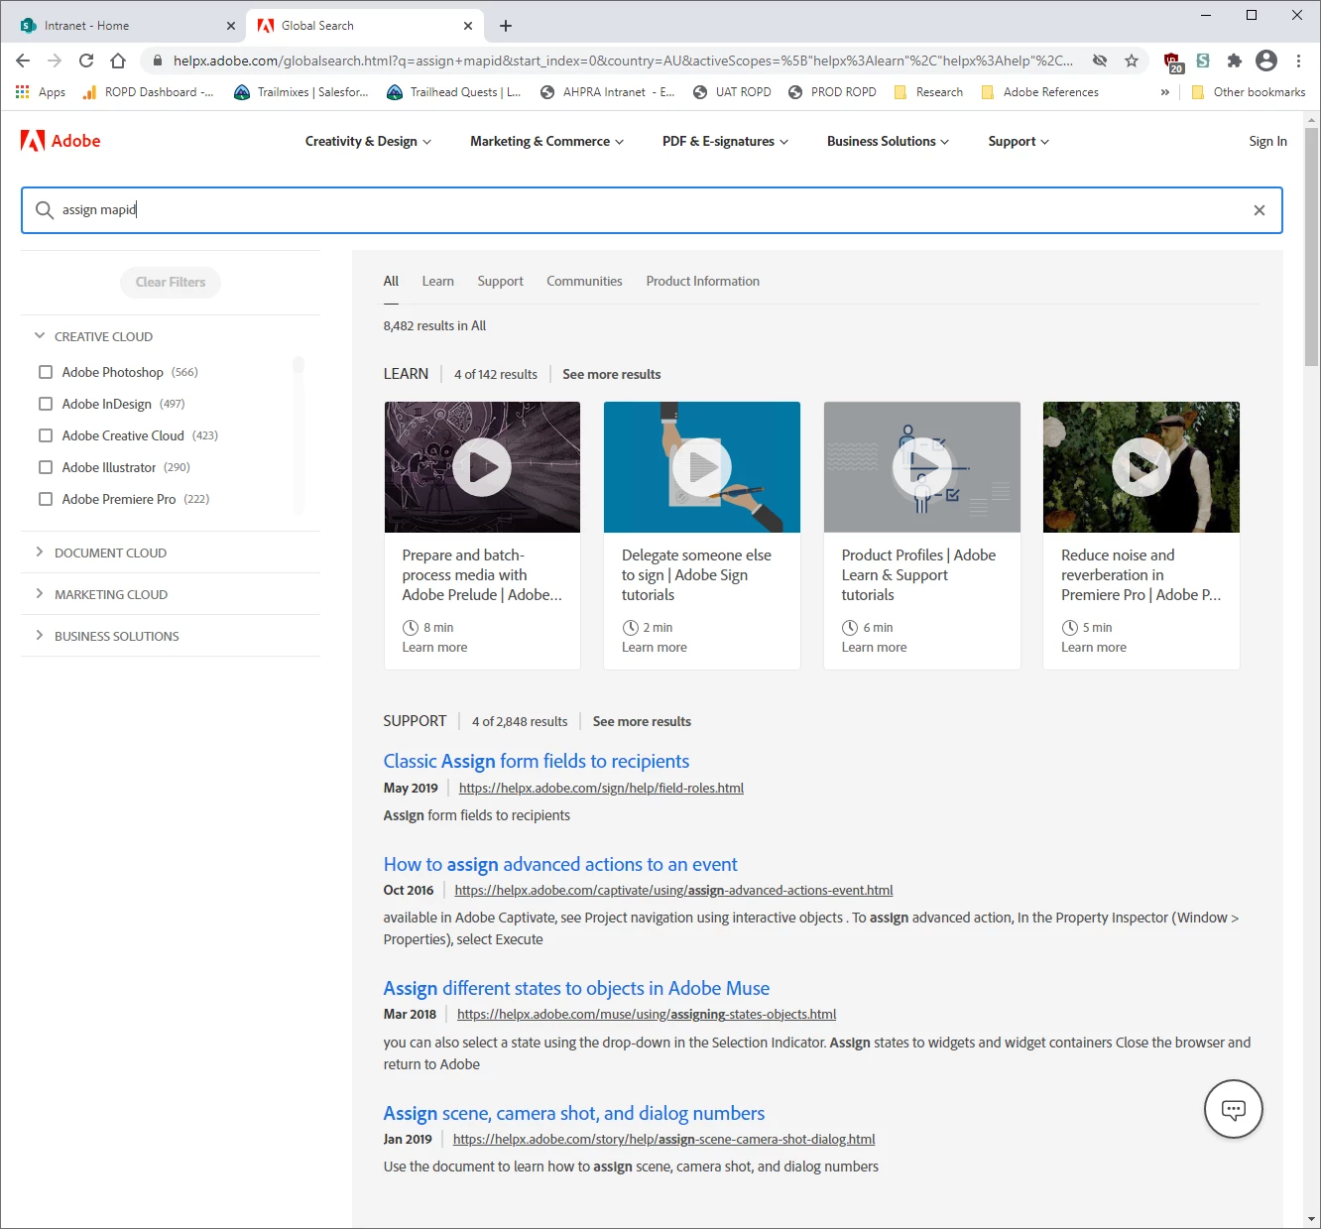Check the Adobe Creative Cloud filter

46,435
